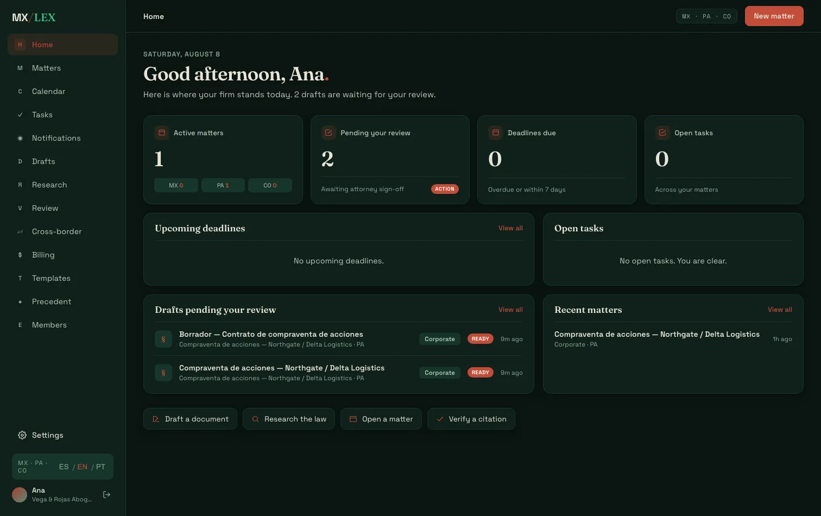
Task: Click the folder icon on Open a matter
Action: click(x=353, y=419)
